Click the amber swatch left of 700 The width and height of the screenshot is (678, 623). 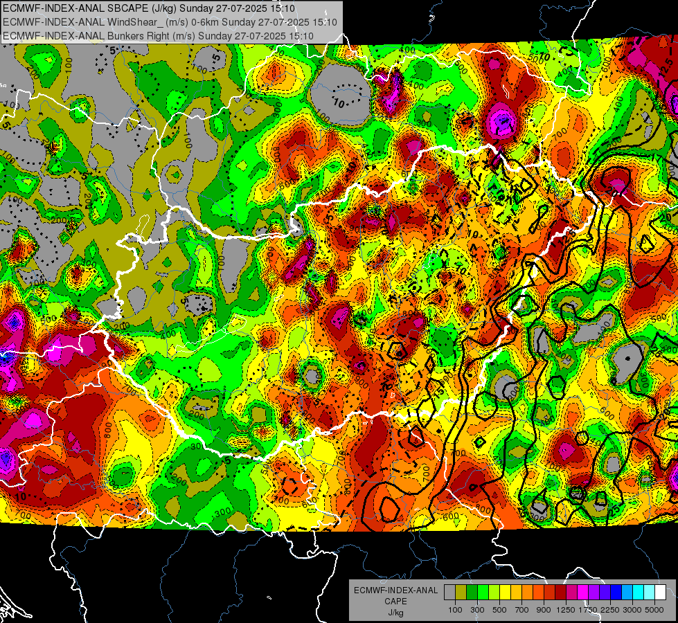click(x=516, y=593)
